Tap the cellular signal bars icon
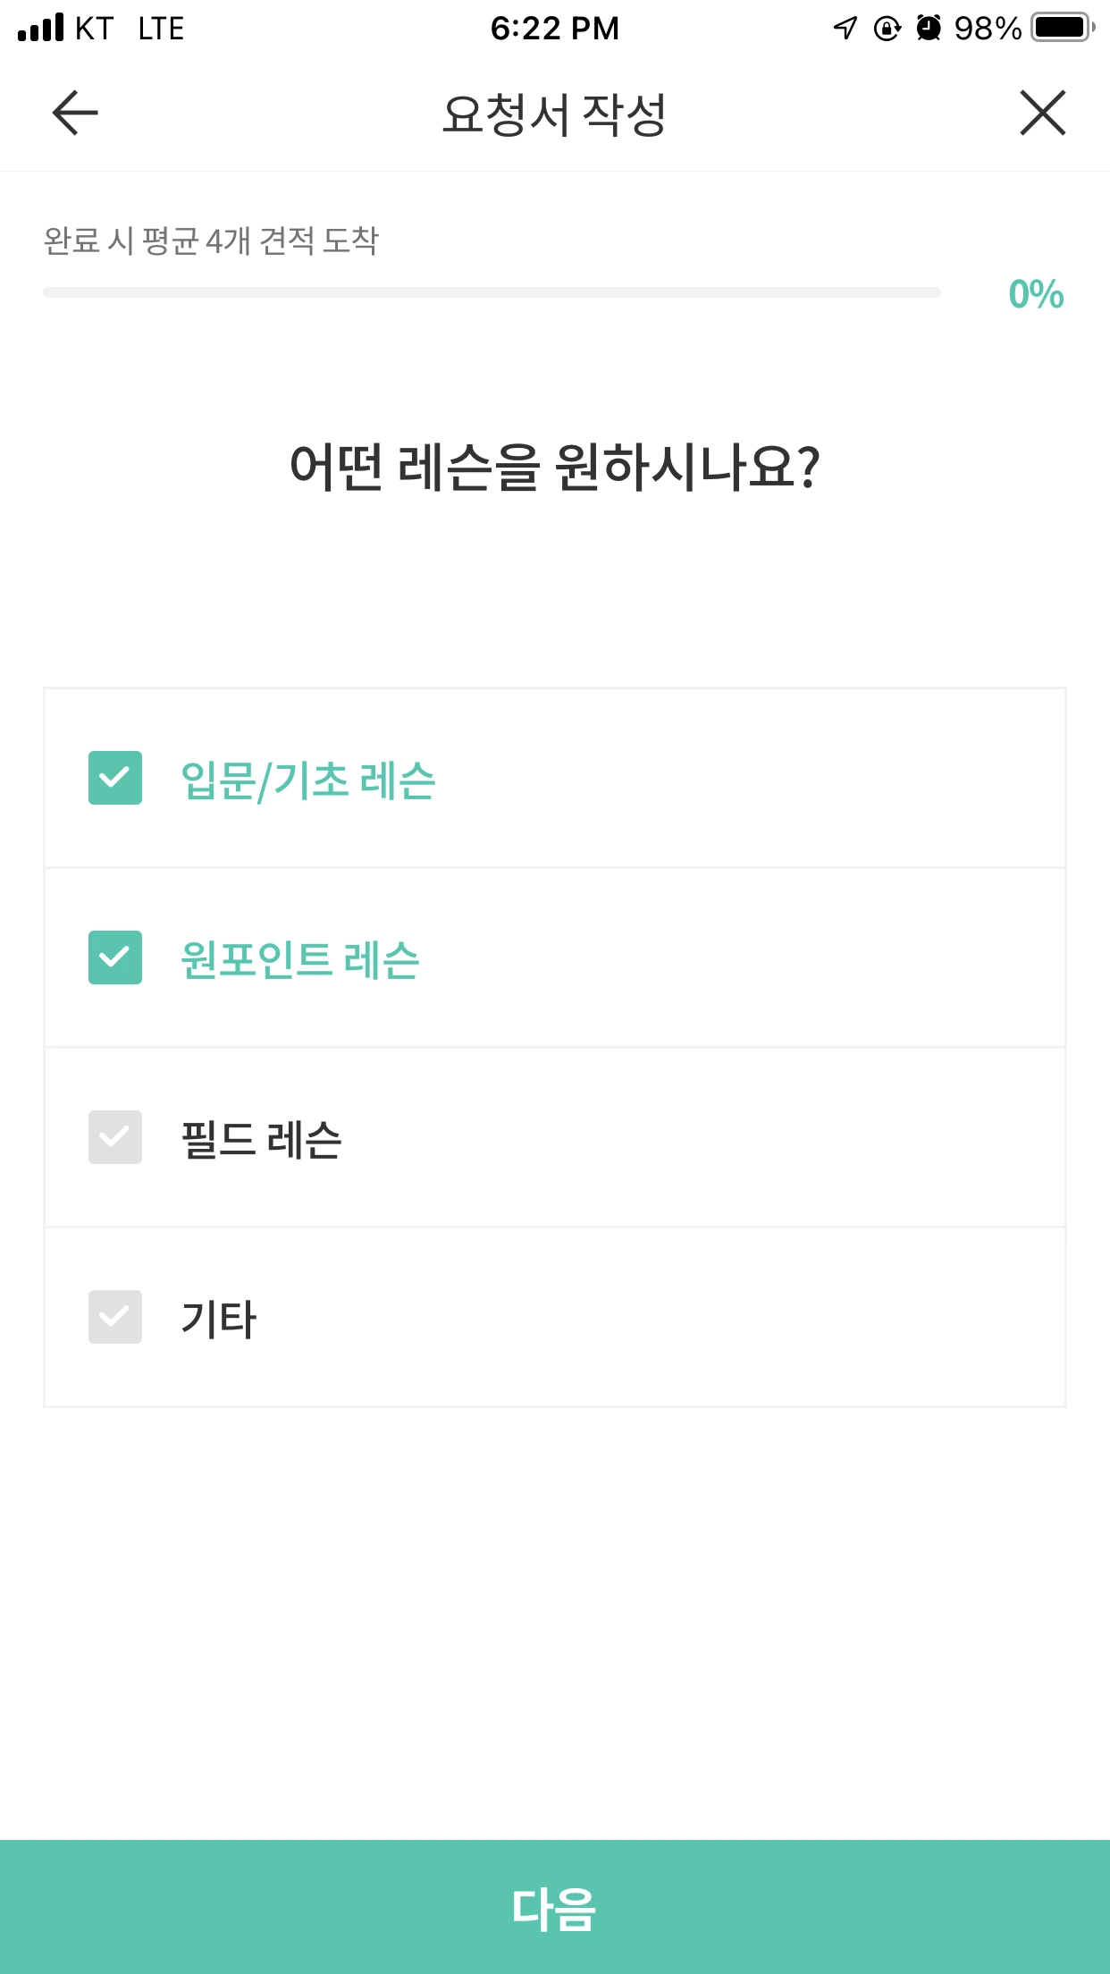Viewport: 1110px width, 1974px height. point(41,28)
